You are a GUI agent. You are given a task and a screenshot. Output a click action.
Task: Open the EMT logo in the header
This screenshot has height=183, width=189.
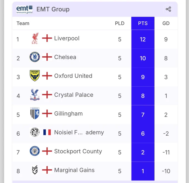(24, 9)
